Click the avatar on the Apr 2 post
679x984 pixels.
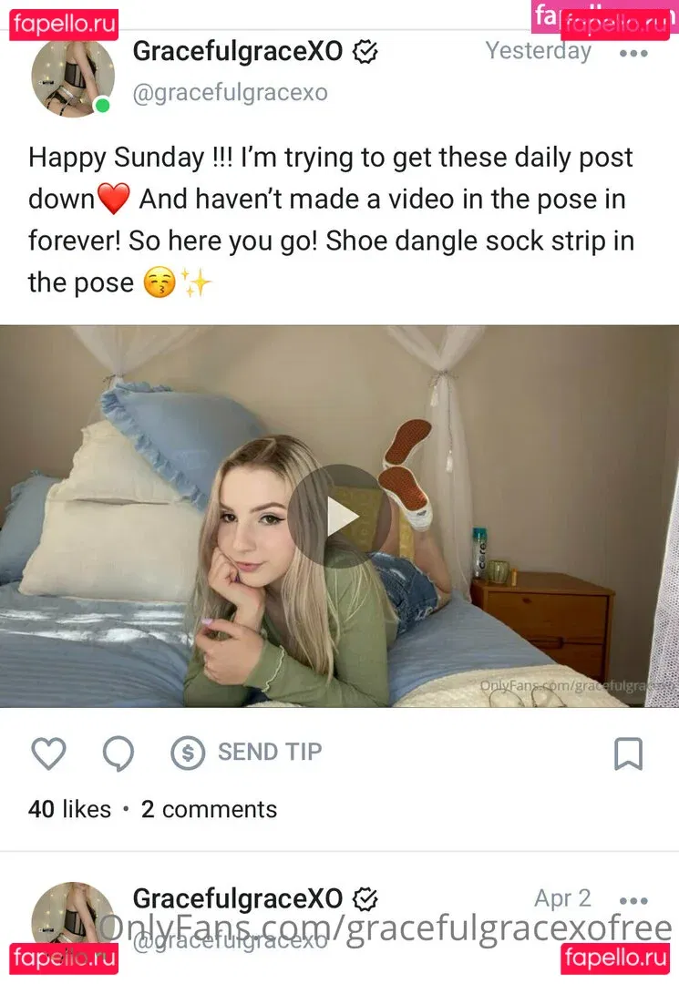click(73, 917)
